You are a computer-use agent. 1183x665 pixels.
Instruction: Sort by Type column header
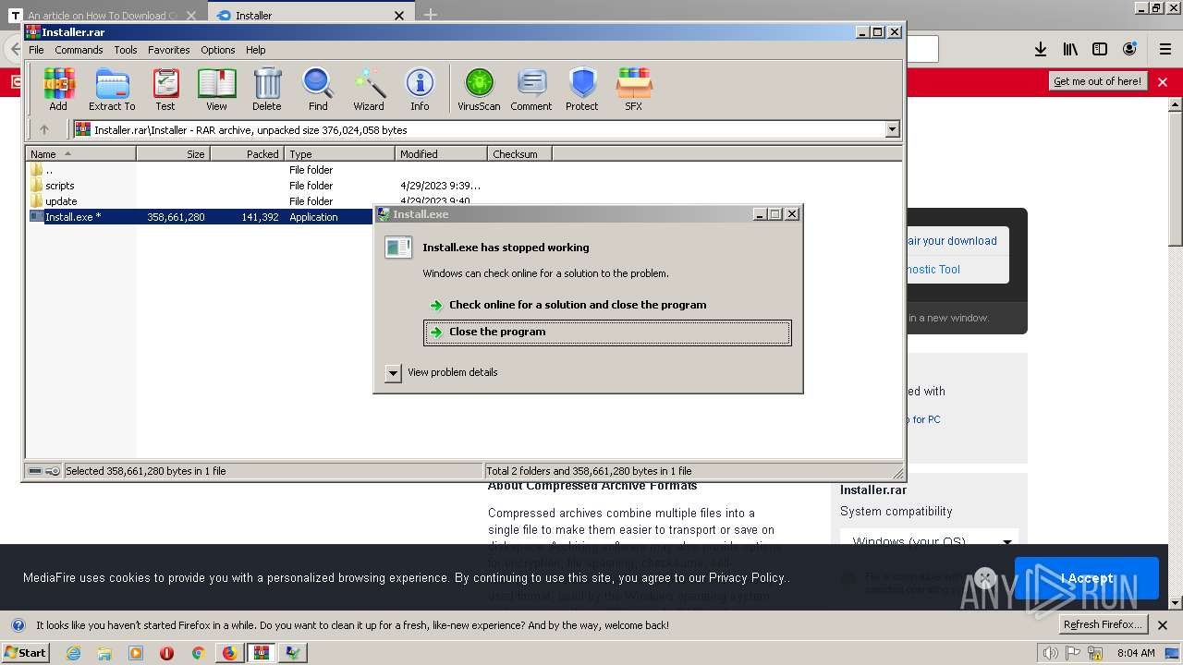[x=340, y=154]
